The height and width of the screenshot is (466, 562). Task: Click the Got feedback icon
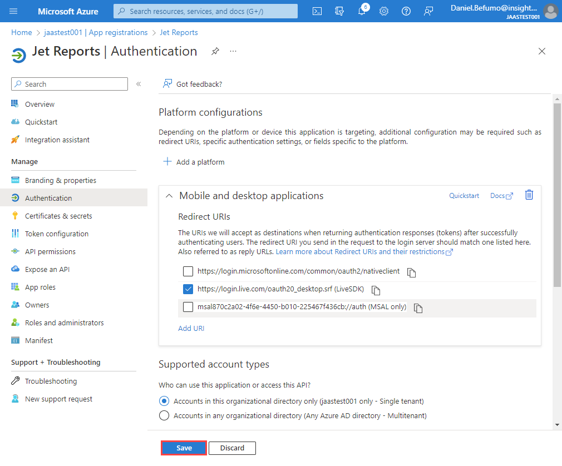click(x=167, y=84)
